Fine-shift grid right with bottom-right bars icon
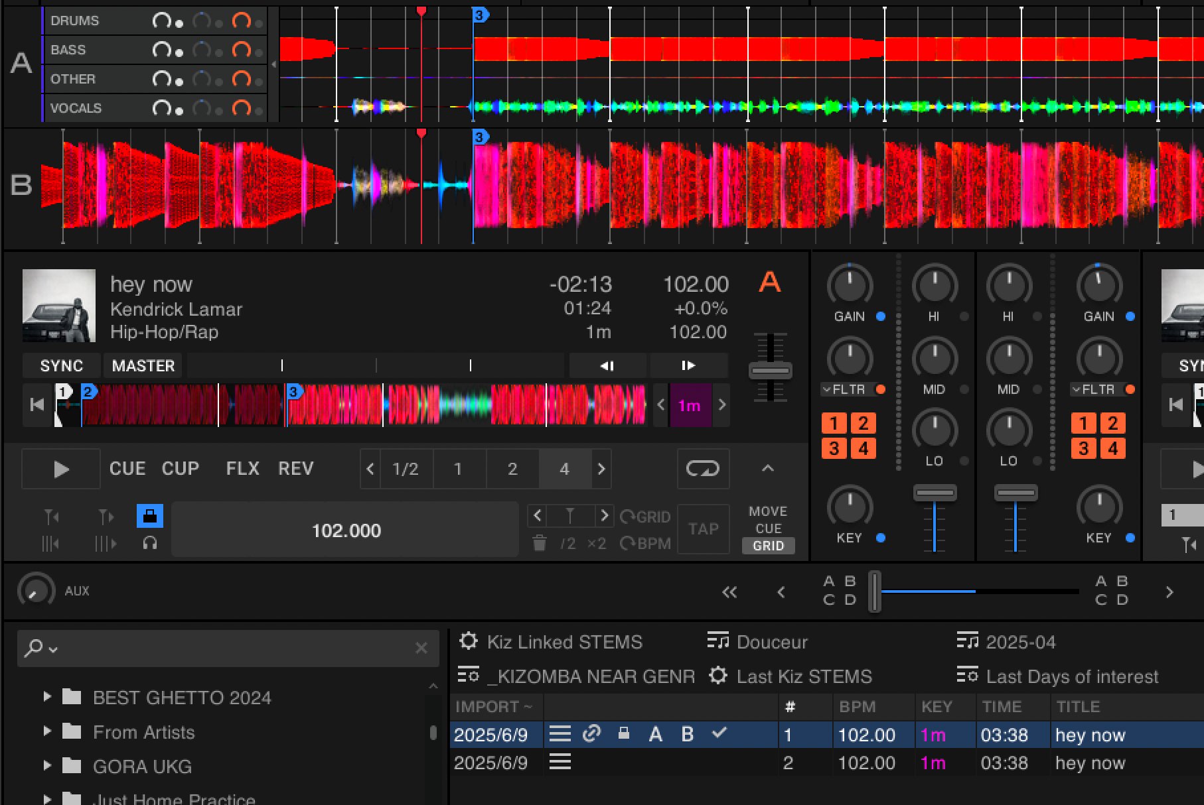This screenshot has height=805, width=1204. click(106, 544)
